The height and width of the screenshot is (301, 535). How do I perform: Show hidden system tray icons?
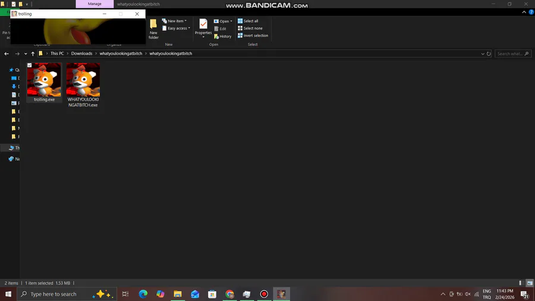[443, 294]
